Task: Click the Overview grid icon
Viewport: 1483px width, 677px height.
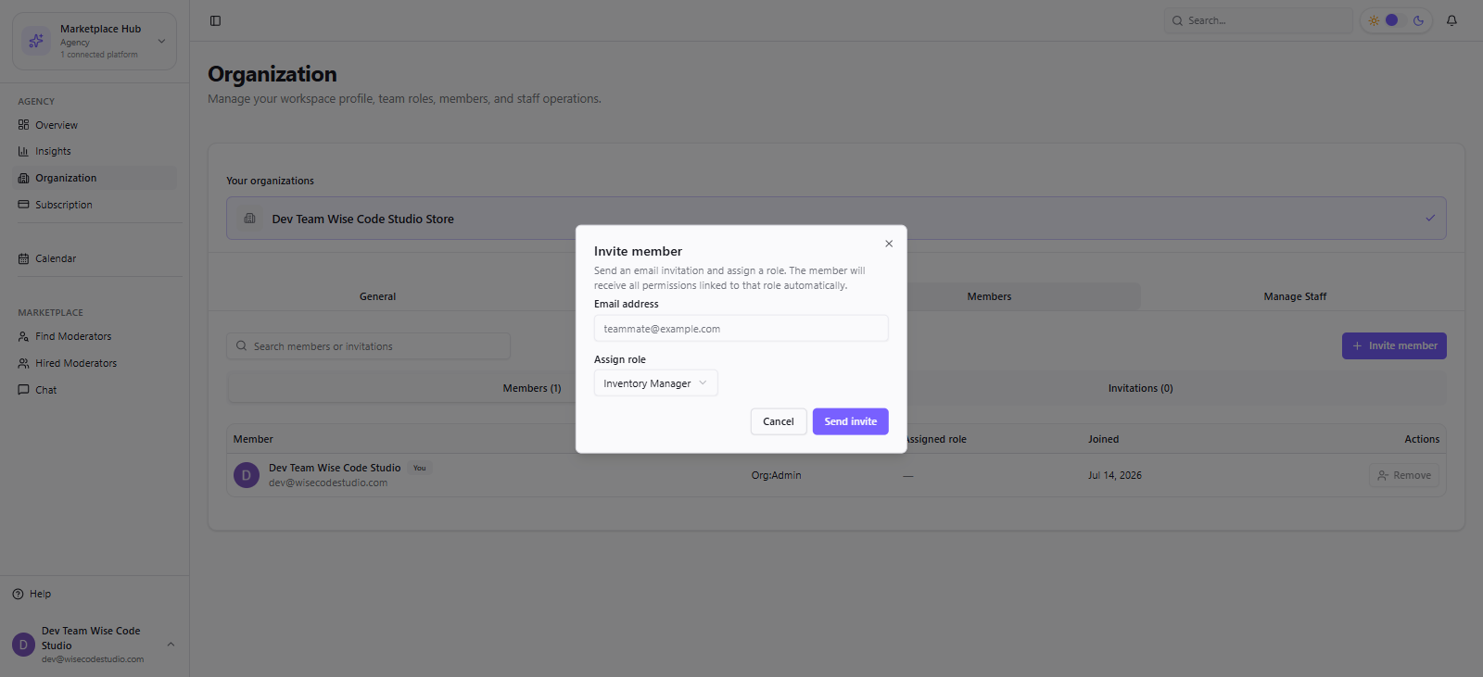Action: coord(23,125)
